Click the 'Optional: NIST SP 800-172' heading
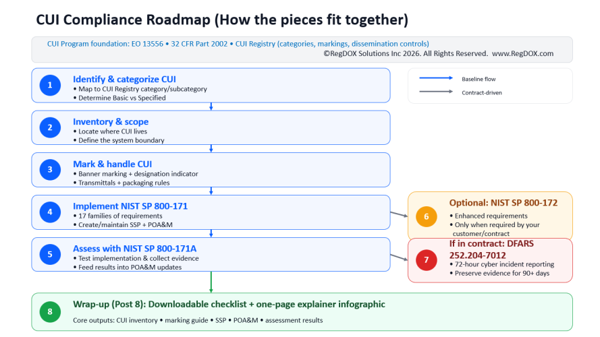Screen dimensions: 600x337 pyautogui.click(x=503, y=203)
